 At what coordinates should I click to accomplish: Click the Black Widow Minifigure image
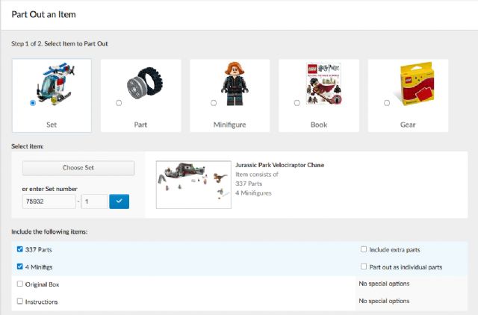click(229, 84)
